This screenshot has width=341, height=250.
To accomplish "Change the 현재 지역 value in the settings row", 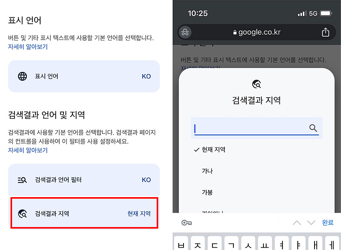I will point(139,213).
